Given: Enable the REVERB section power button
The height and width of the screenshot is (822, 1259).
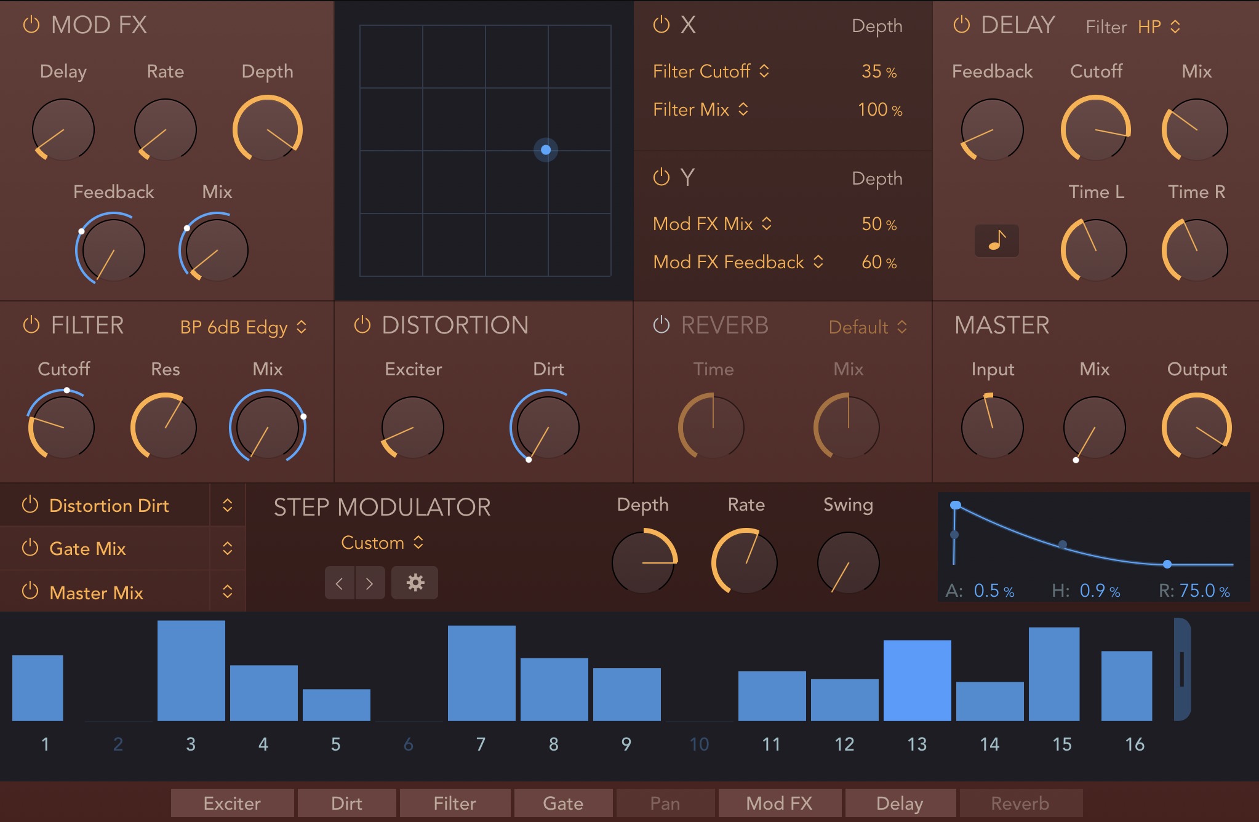Looking at the screenshot, I should [661, 325].
